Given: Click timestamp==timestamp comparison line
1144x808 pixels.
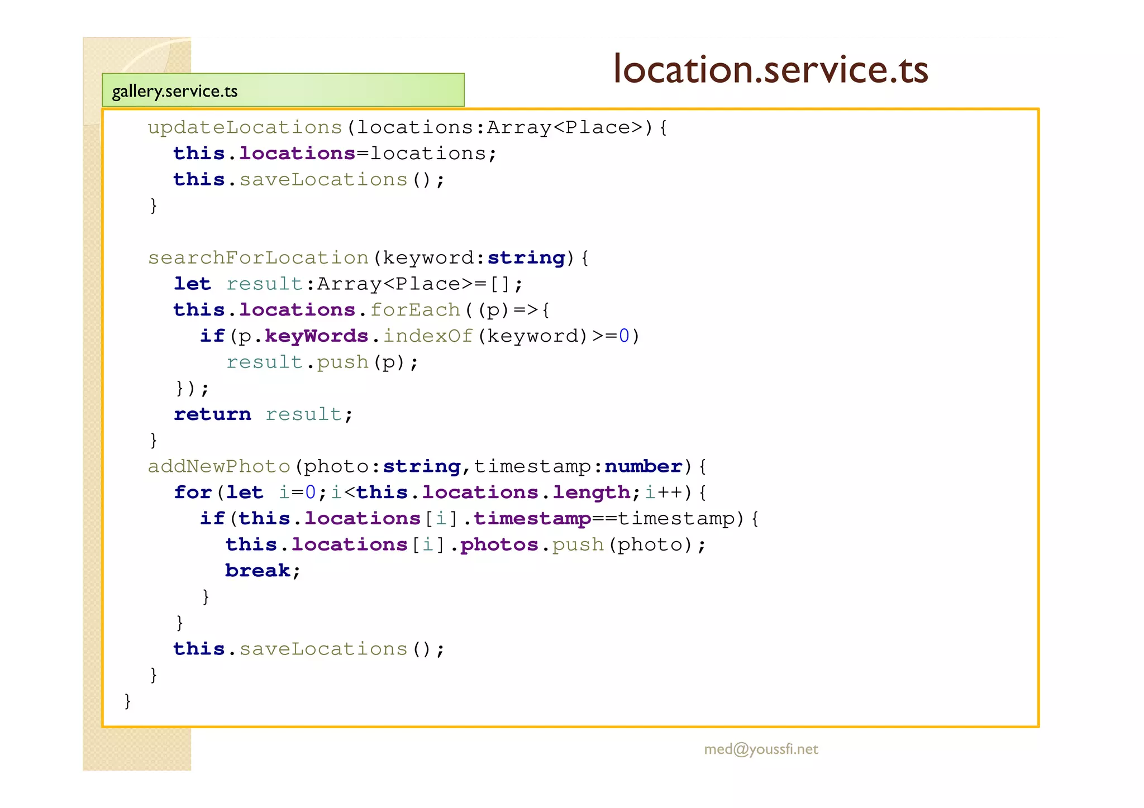Looking at the screenshot, I should point(479,519).
